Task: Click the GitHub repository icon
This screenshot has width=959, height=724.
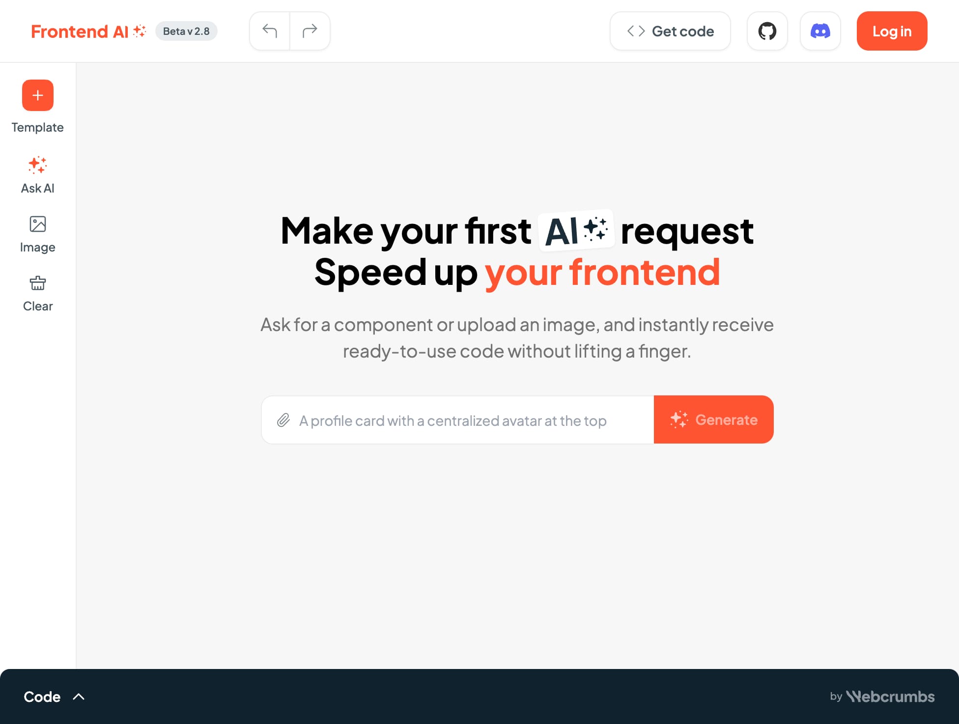Action: [766, 31]
